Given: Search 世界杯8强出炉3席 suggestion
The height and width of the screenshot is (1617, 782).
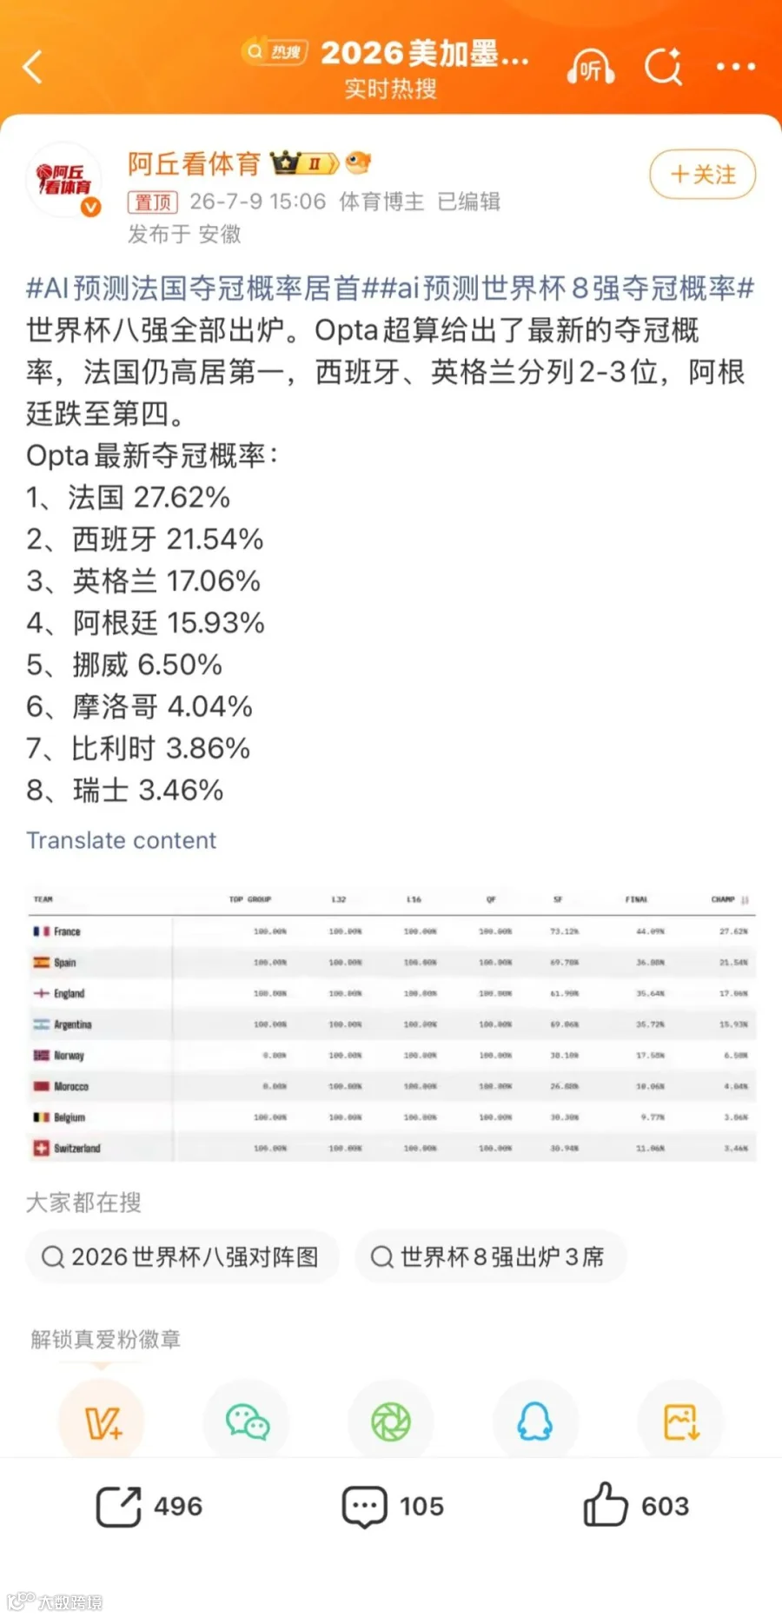Looking at the screenshot, I should [489, 1256].
